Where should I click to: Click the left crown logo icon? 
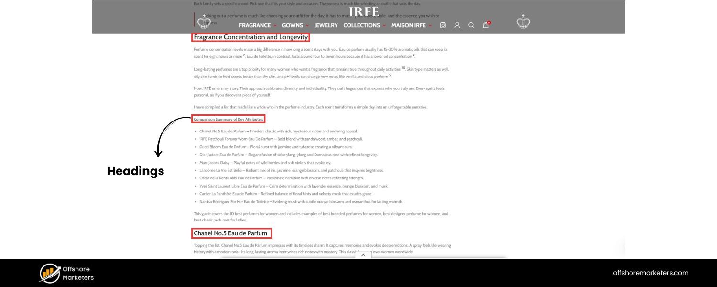point(204,22)
